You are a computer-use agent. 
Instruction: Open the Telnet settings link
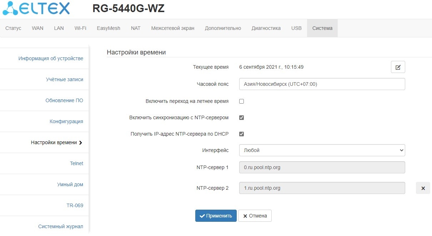pos(76,163)
